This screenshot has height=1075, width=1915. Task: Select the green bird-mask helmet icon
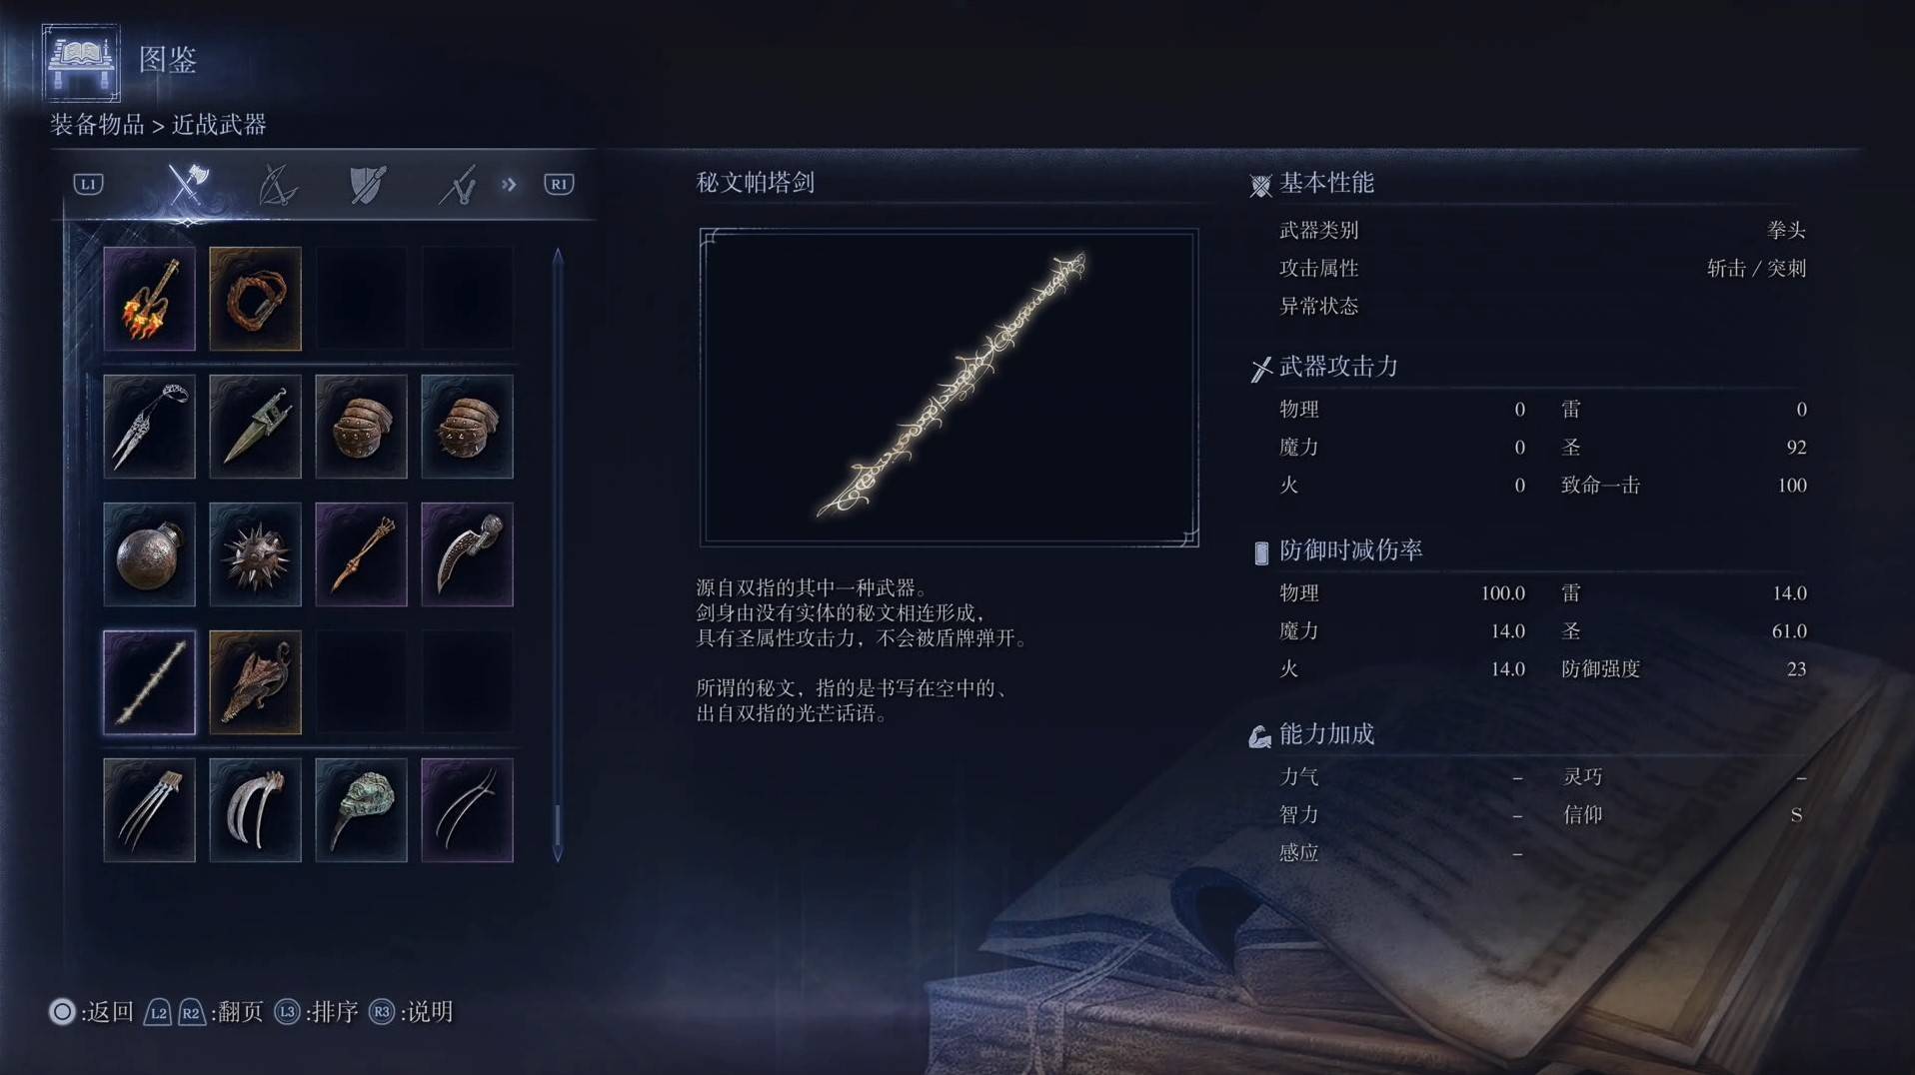pyautogui.click(x=361, y=810)
